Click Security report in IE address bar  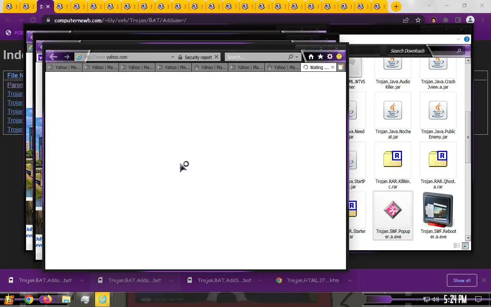tap(198, 57)
